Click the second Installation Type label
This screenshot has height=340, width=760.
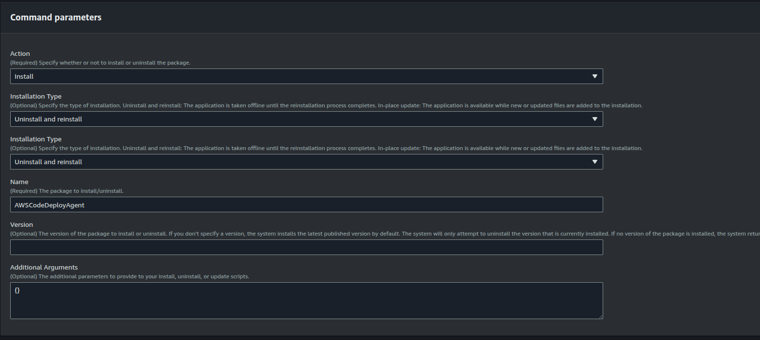coord(36,139)
